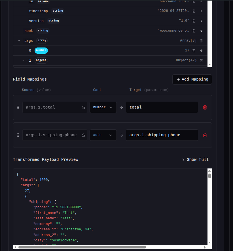Collapse args item 1 object node

[24, 60]
